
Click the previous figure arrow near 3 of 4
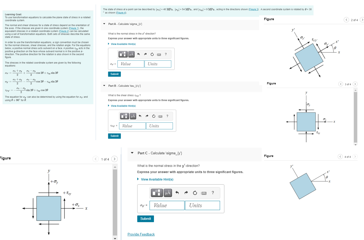click(341, 84)
